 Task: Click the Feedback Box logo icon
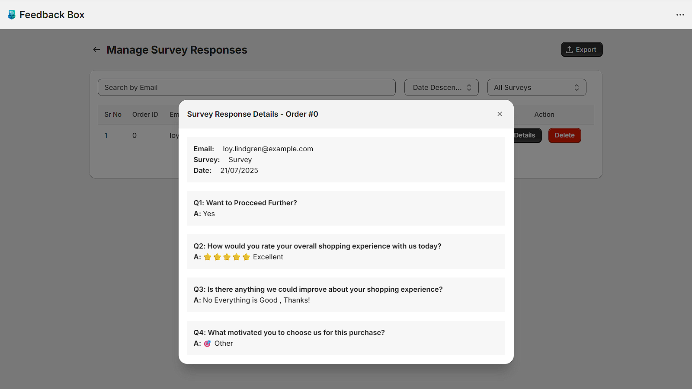(12, 15)
